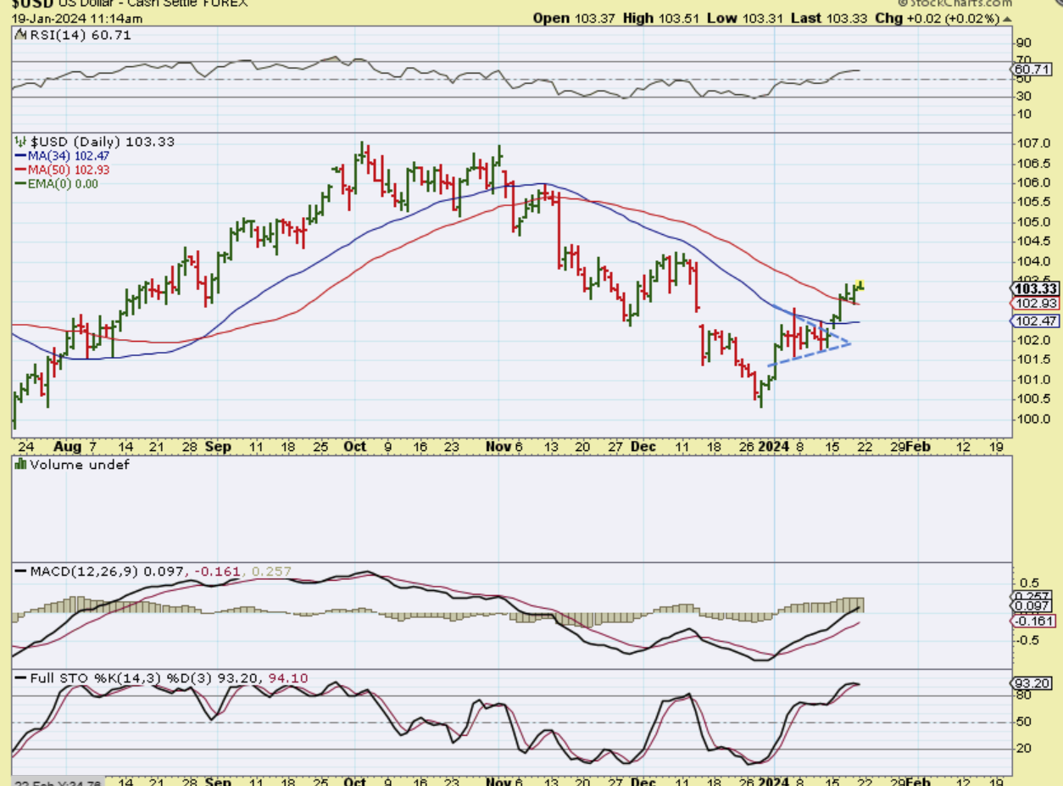The width and height of the screenshot is (1063, 786).
Task: Click the "$USD (Daily) 103.33" legend text
Action: tap(102, 142)
